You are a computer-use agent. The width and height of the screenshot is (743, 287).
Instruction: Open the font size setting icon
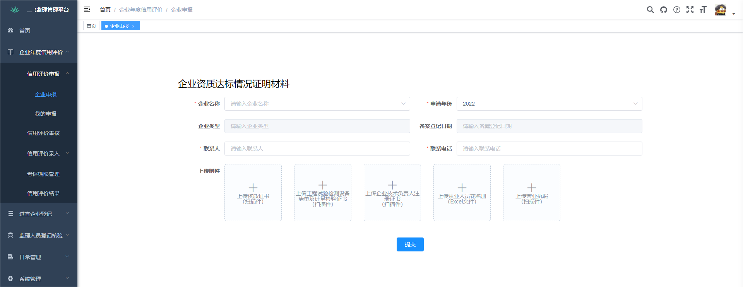[x=703, y=10]
